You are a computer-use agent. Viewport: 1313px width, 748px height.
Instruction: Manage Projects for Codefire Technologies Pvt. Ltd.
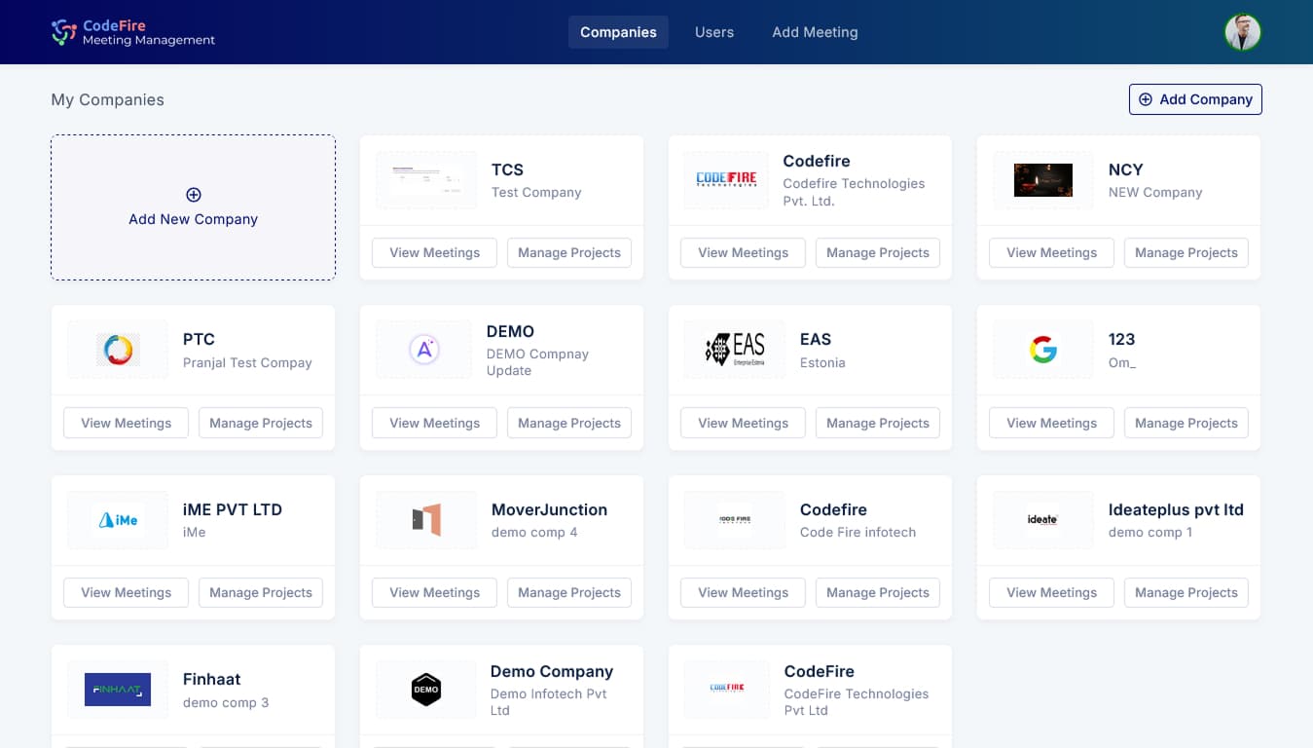pyautogui.click(x=878, y=253)
